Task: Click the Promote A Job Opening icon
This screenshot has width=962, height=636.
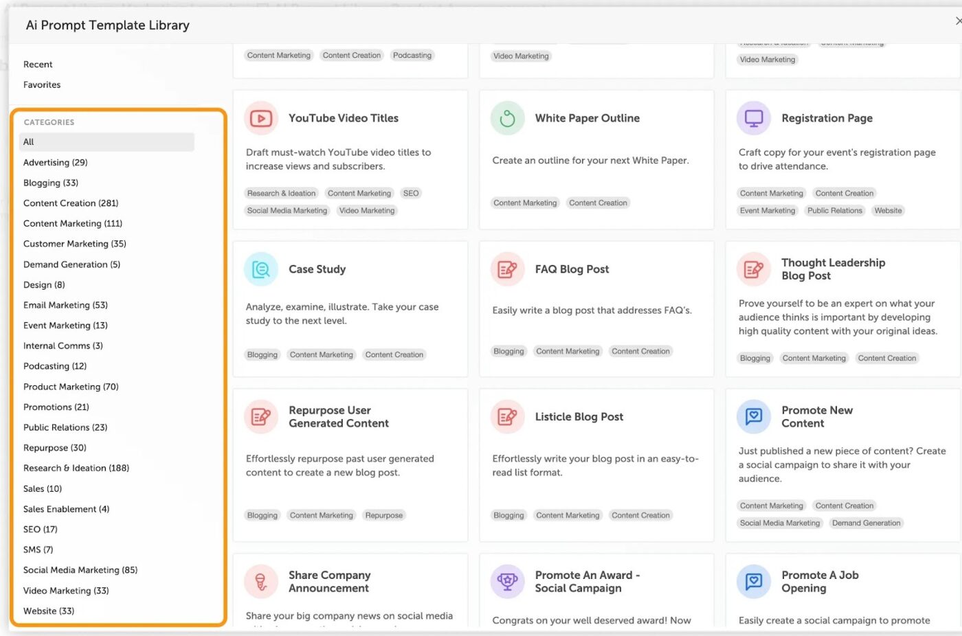Action: pos(753,581)
